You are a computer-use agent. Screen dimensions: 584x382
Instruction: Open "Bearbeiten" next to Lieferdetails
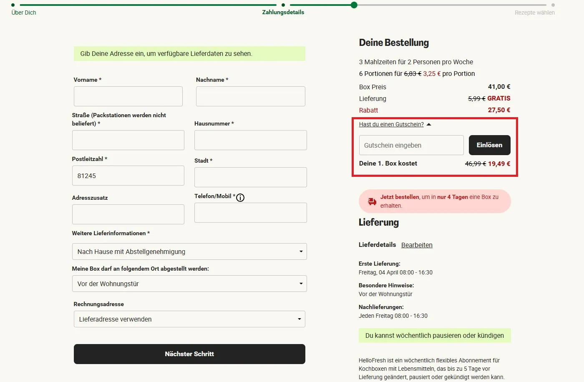point(416,245)
